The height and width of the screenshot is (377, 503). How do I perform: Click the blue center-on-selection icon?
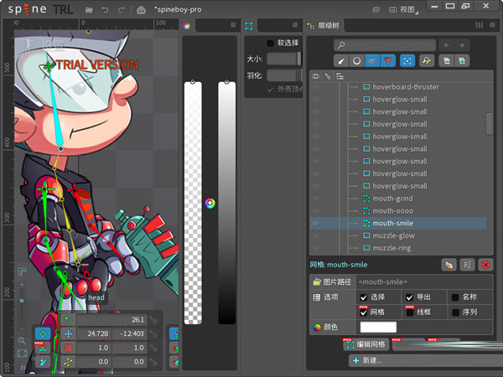(407, 61)
